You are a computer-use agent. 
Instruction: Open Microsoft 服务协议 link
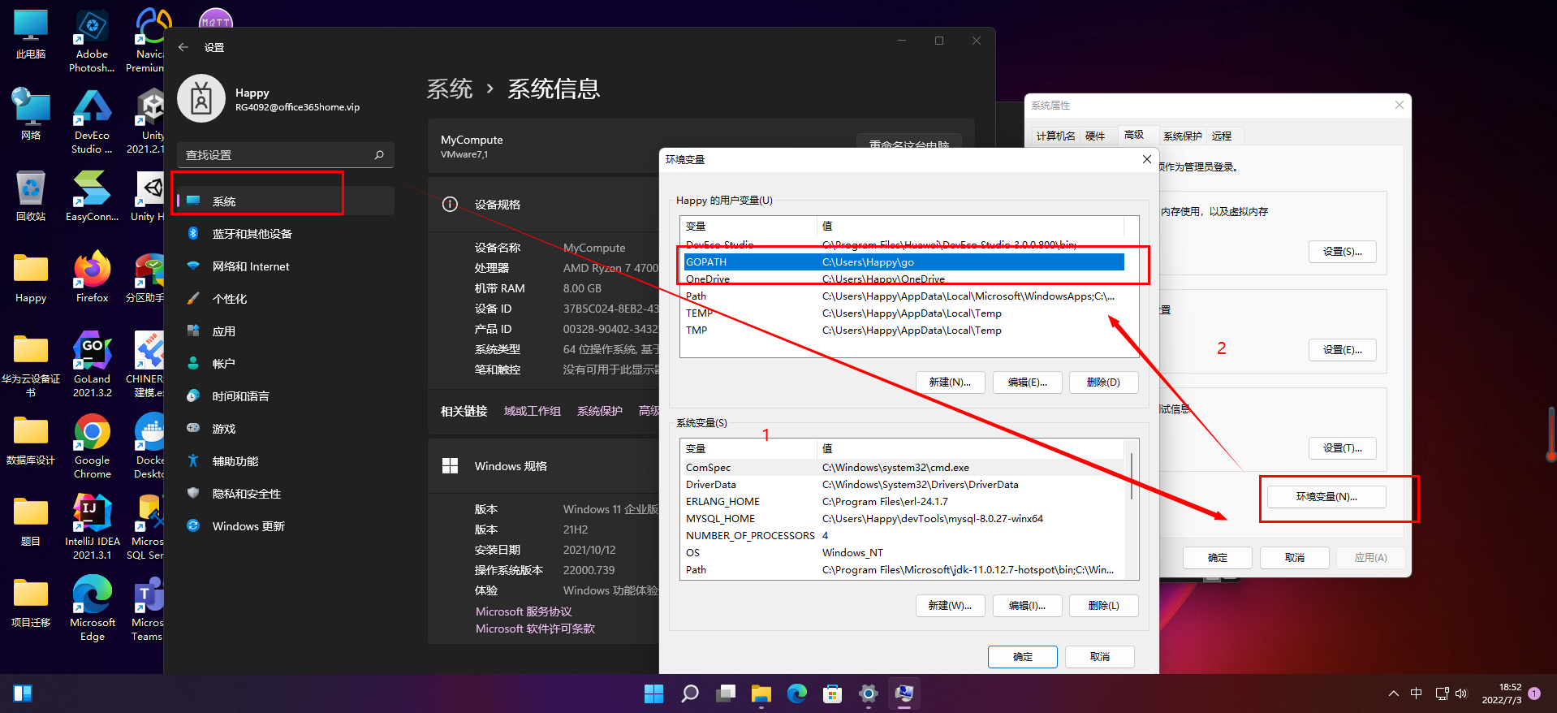tap(524, 611)
